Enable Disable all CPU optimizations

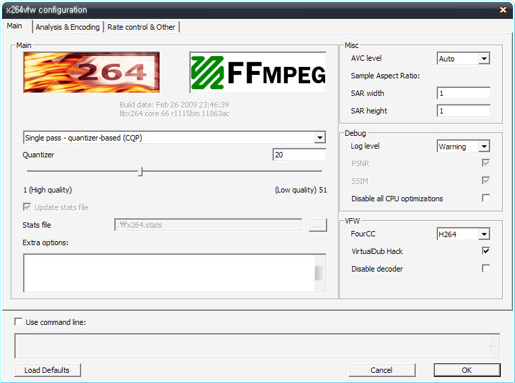[486, 198]
